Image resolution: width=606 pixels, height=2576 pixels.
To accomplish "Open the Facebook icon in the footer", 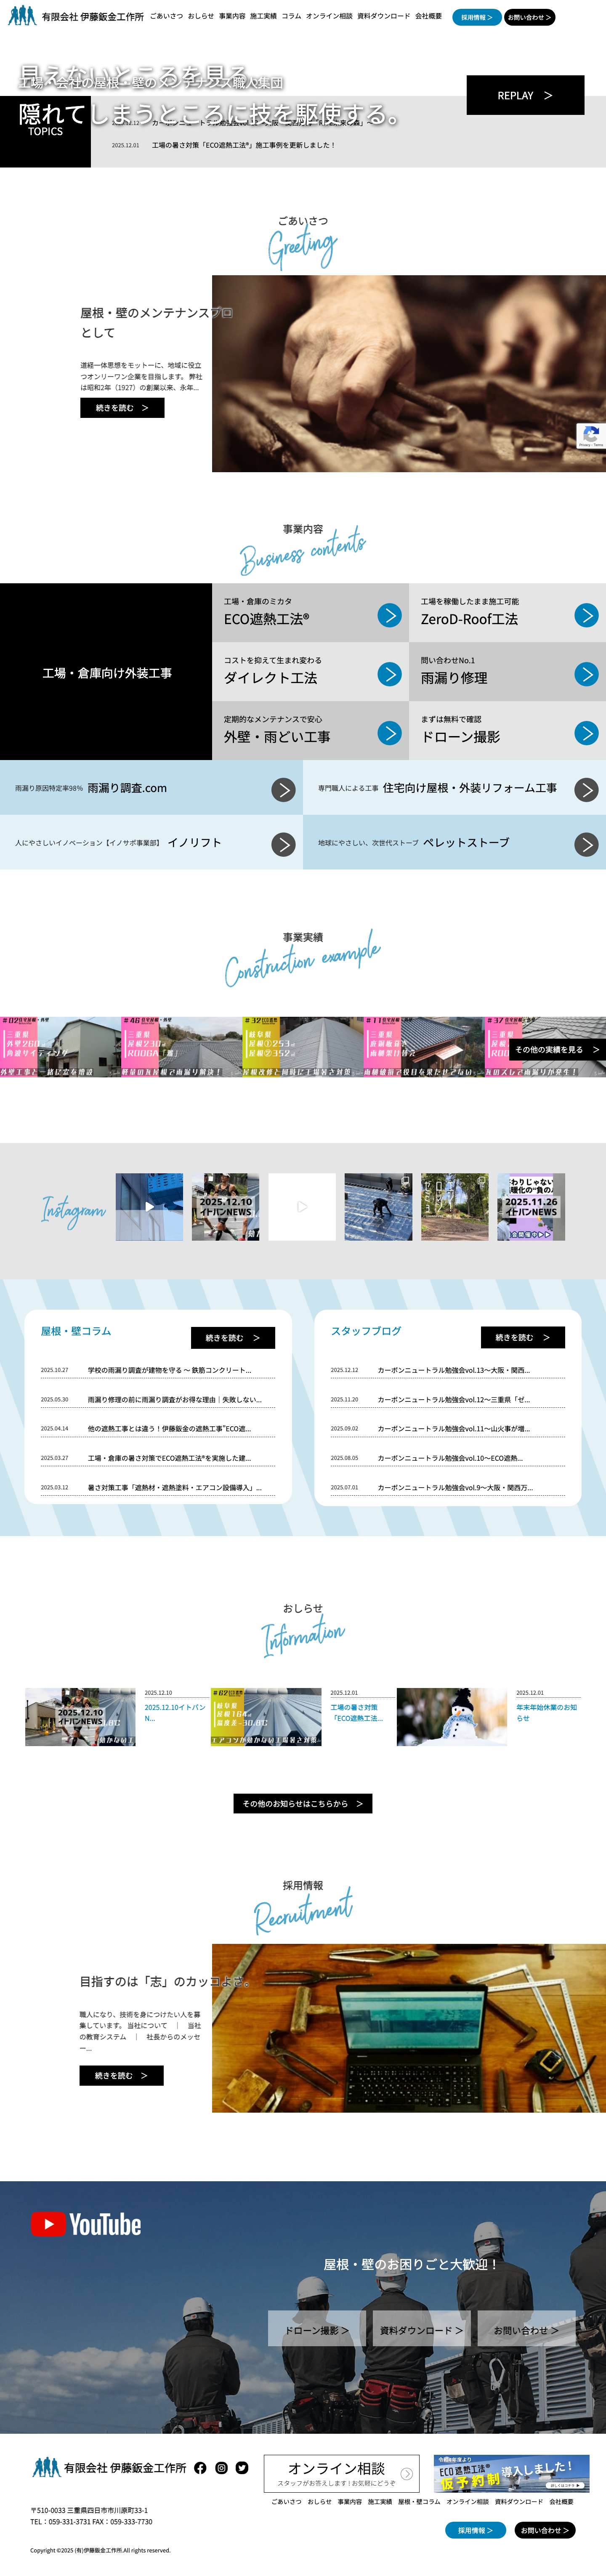I will 200,2467.
